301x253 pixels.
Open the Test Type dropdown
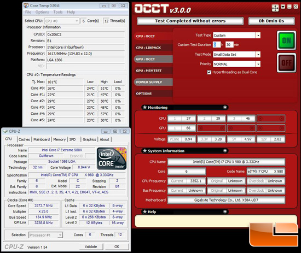coord(258,36)
